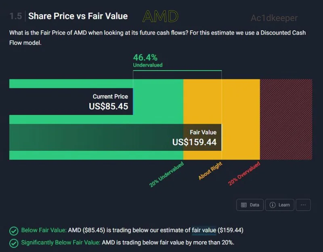
Task: Click the 46.4% Undervalued label
Action: [x=147, y=60]
